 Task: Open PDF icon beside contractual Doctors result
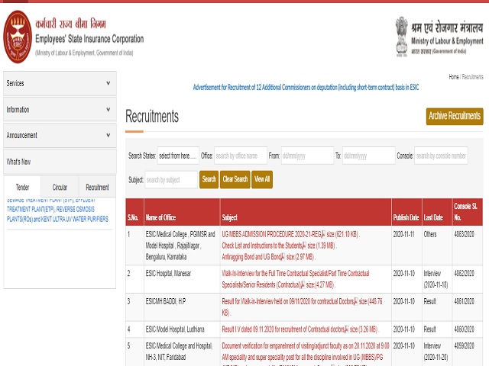pyautogui.click(x=355, y=301)
